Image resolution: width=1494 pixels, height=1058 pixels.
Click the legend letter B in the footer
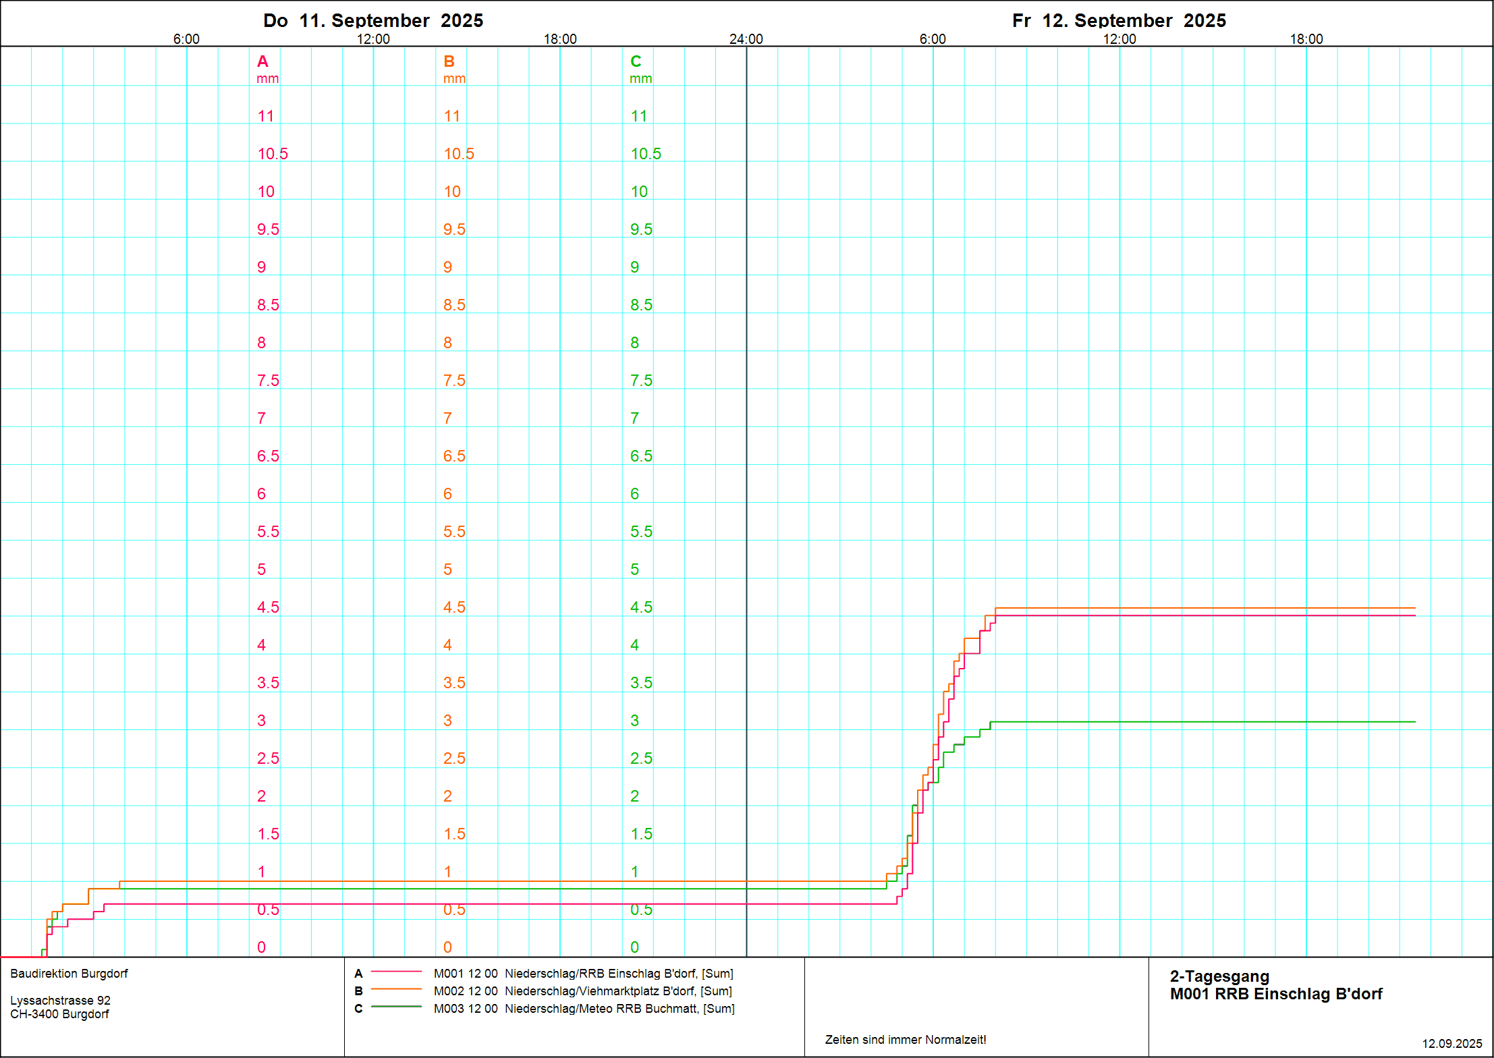(x=358, y=991)
